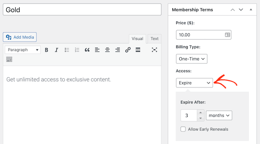Image resolution: width=260 pixels, height=144 pixels.
Task: Open the Billing Type dropdown
Action: (192, 59)
